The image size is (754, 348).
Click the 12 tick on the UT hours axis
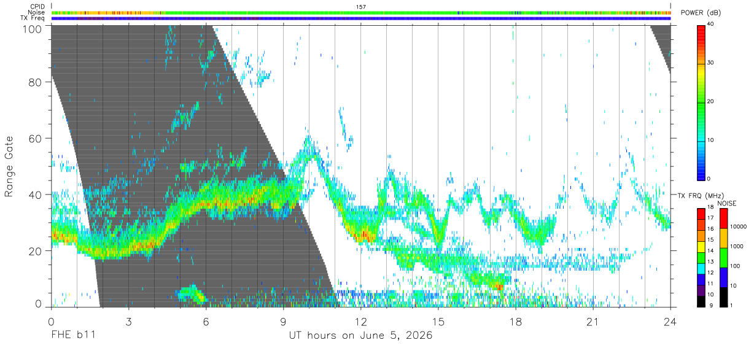[361, 322]
